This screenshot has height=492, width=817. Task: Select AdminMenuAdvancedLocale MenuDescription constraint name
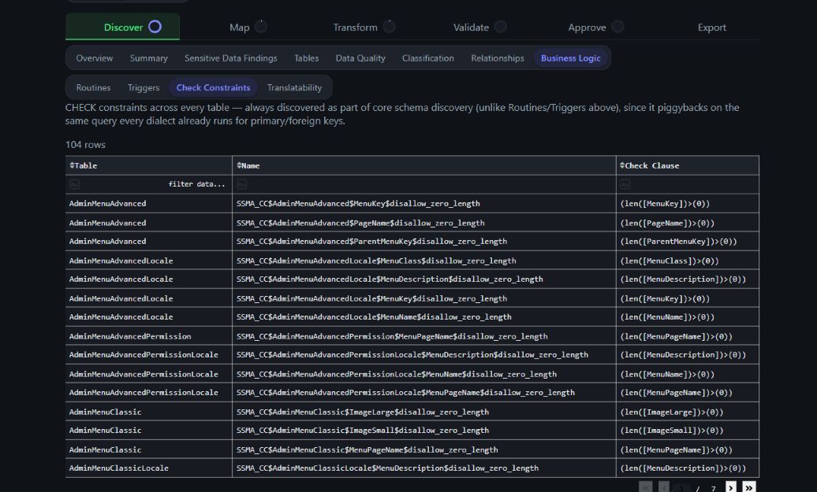[x=390, y=279]
